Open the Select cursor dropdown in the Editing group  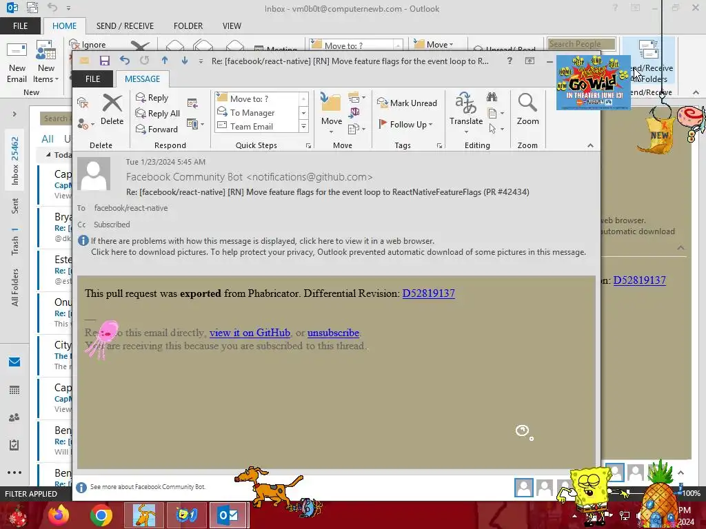coord(496,129)
